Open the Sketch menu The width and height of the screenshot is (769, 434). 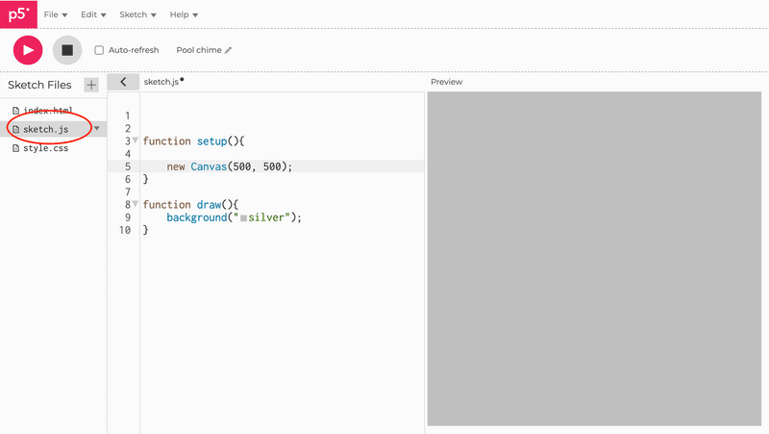[138, 15]
